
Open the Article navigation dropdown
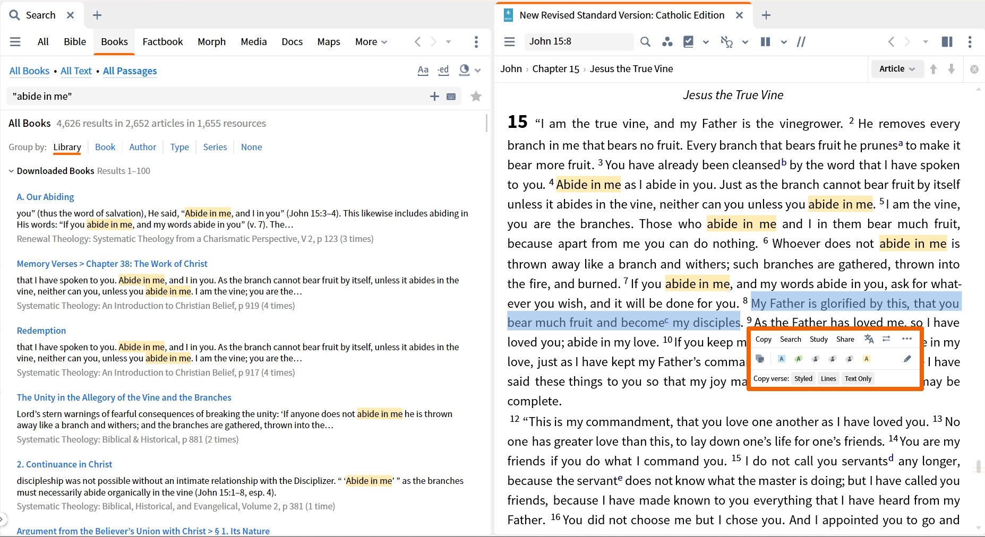coord(896,69)
